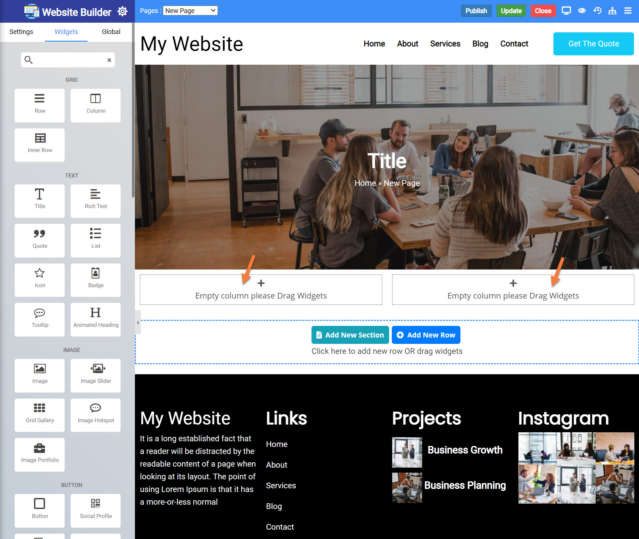Open the sitemap structure icon

612,11
